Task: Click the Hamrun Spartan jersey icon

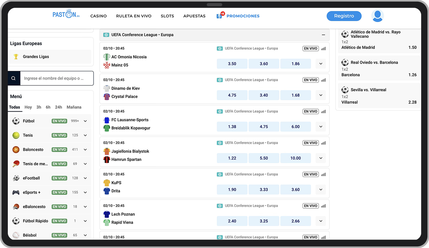Action: coord(107,159)
